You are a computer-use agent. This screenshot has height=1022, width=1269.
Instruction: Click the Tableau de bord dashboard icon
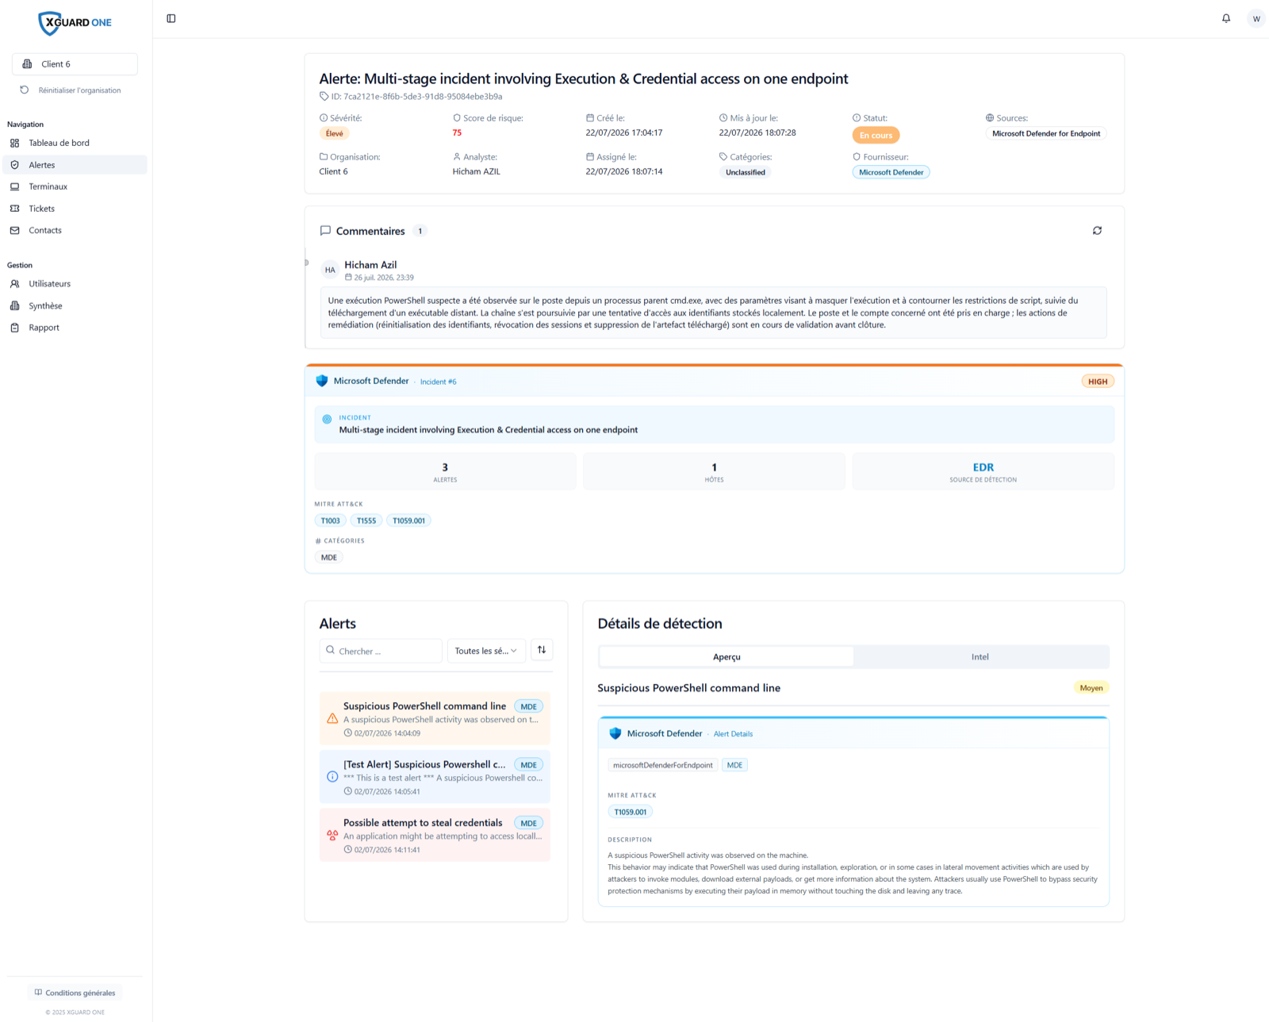15,144
